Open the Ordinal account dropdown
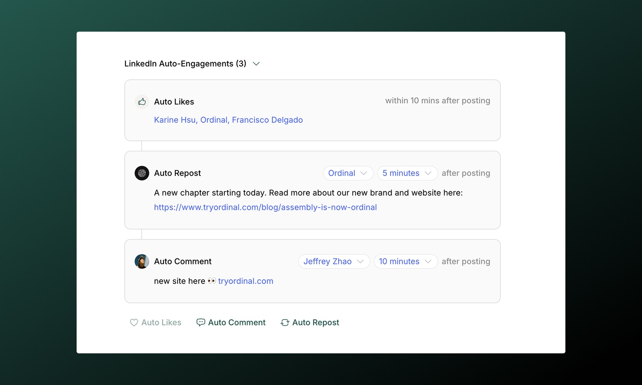 point(348,173)
